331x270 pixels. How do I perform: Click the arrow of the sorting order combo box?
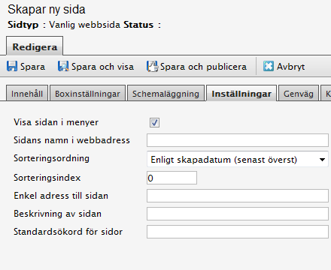[322, 160]
